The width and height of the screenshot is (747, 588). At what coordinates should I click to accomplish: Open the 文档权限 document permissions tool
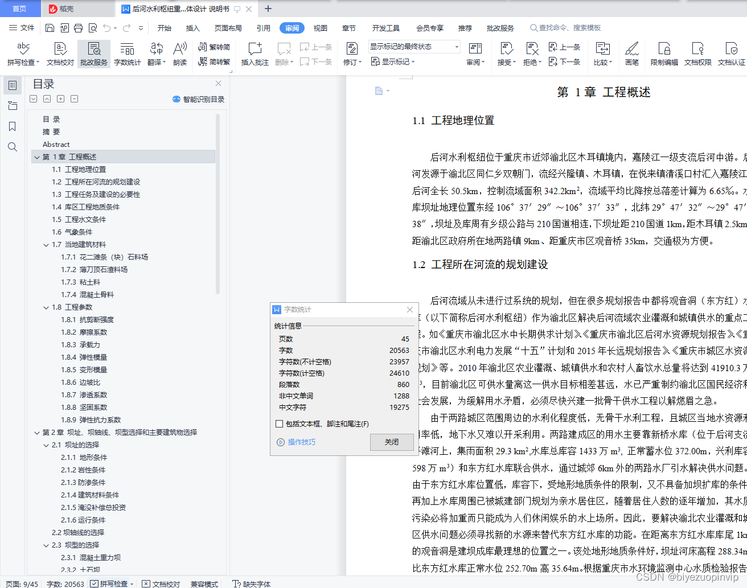pos(699,54)
